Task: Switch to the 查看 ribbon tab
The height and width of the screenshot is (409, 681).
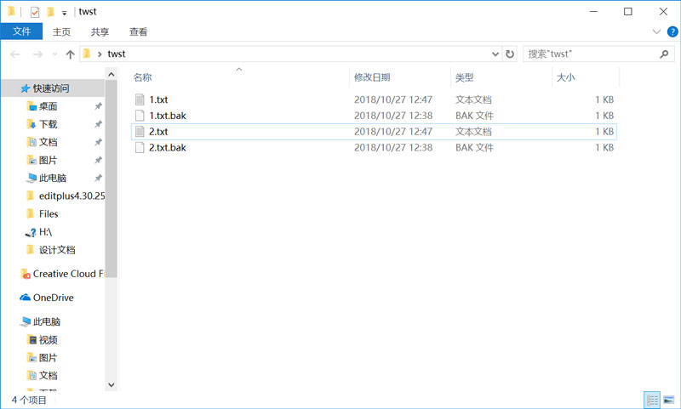Action: (x=138, y=31)
